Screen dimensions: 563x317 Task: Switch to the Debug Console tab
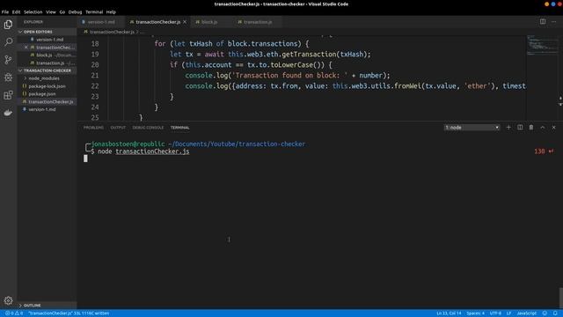[148, 128]
